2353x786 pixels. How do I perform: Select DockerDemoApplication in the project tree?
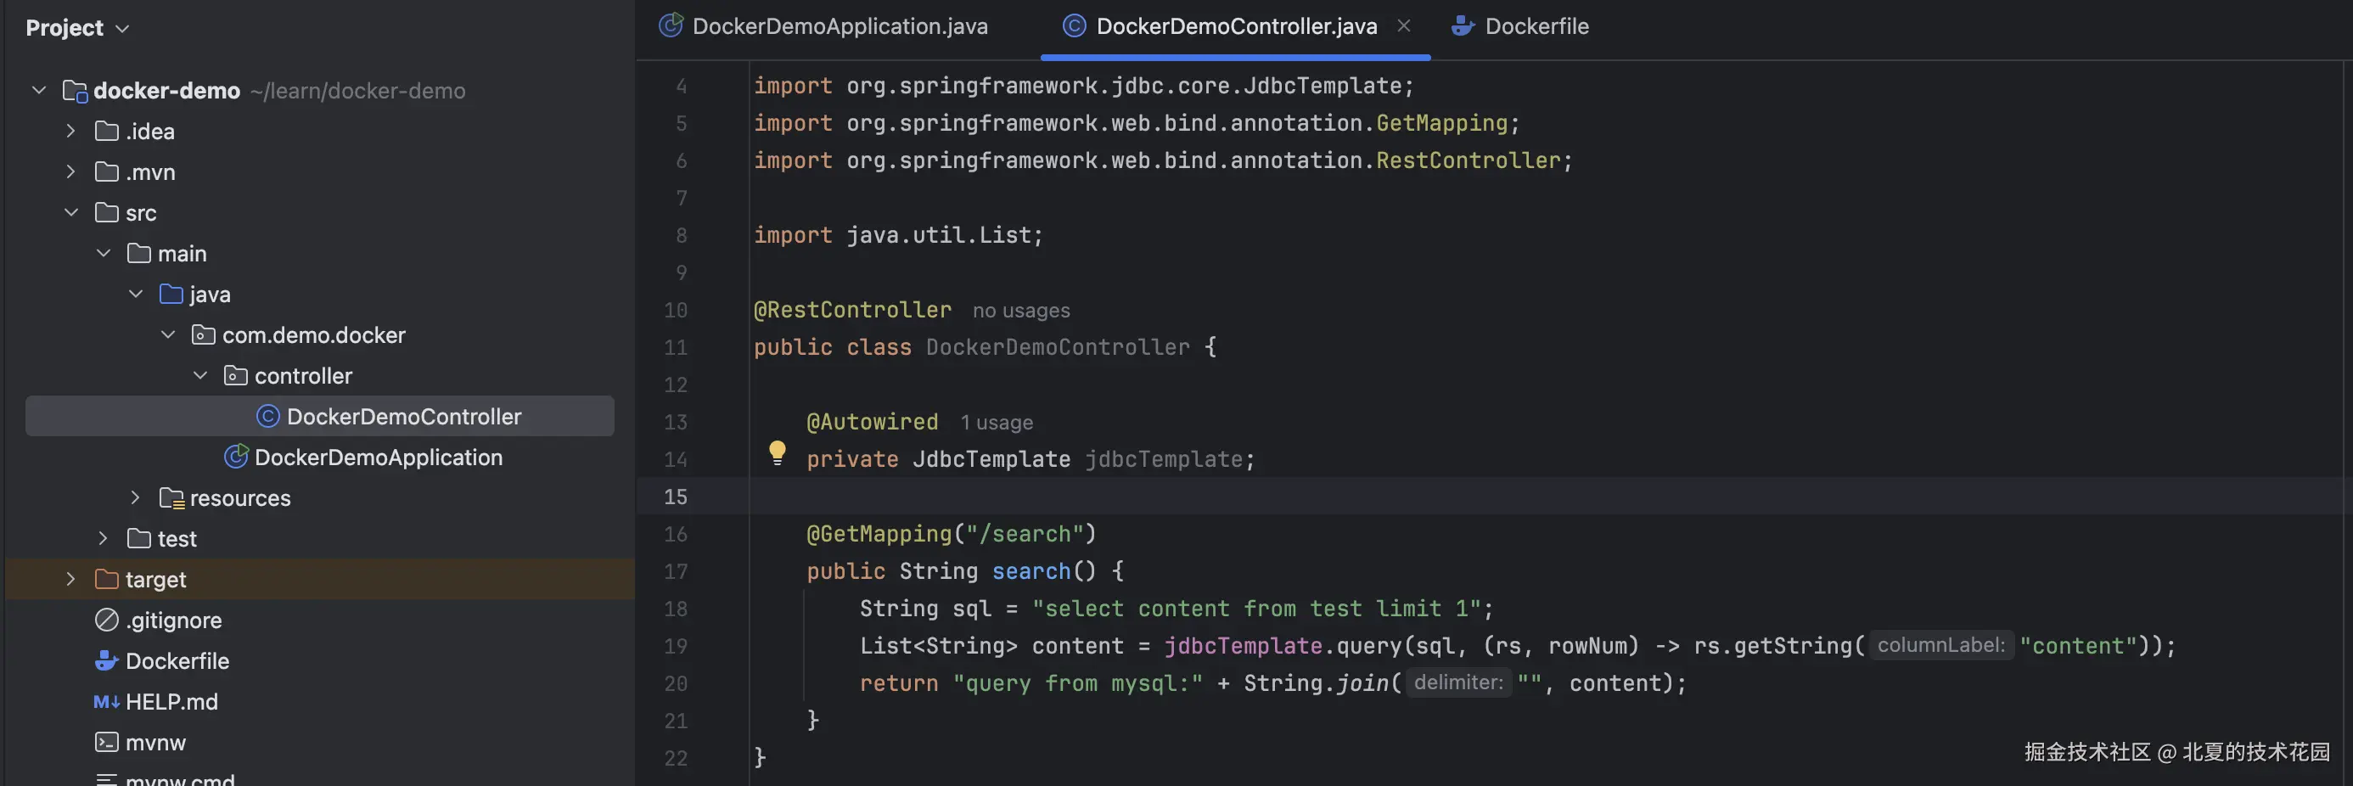pos(379,458)
